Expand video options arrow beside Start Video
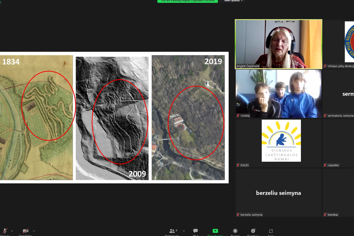The image size is (354, 236). click(x=34, y=231)
